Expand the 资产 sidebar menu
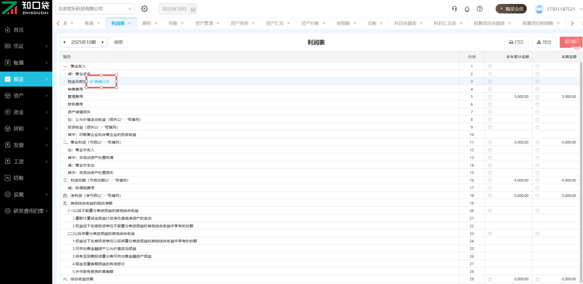The height and width of the screenshot is (284, 583). pos(26,96)
